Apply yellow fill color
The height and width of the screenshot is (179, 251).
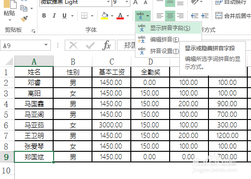[x=104, y=16]
